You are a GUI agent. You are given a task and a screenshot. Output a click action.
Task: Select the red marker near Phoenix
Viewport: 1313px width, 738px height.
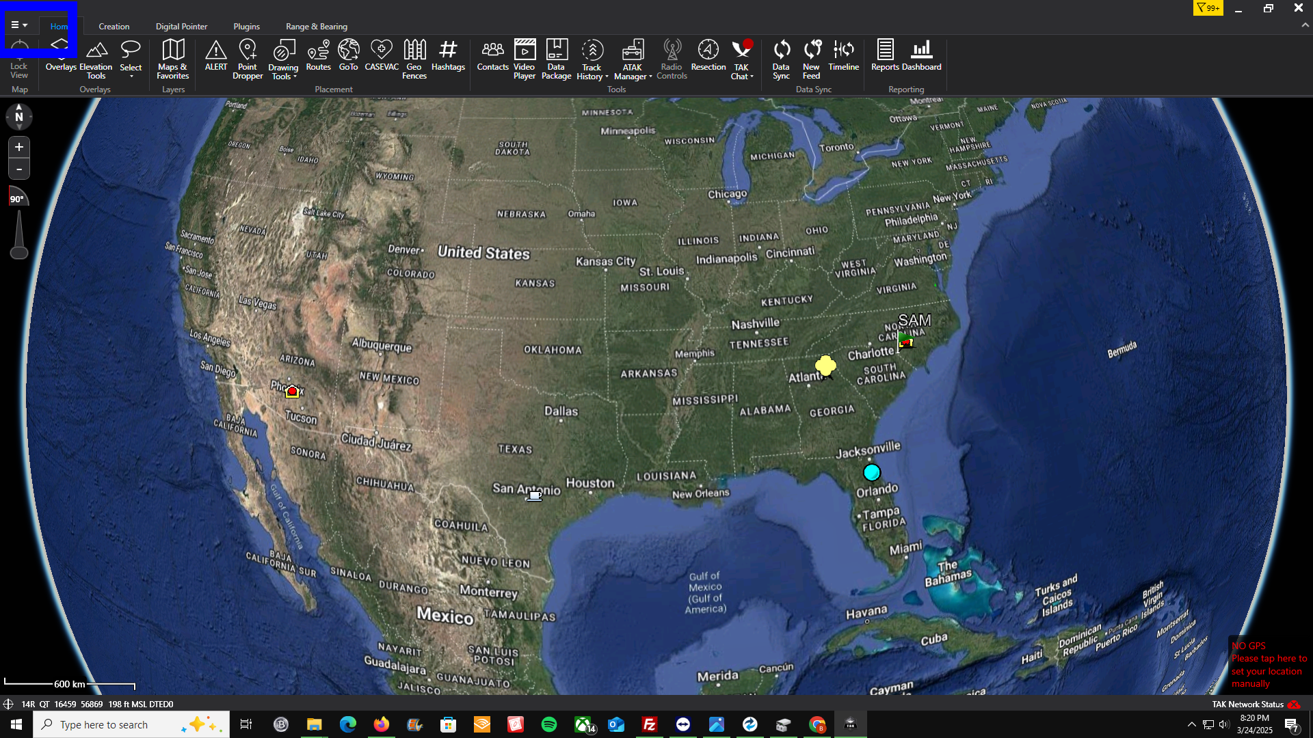(x=293, y=392)
